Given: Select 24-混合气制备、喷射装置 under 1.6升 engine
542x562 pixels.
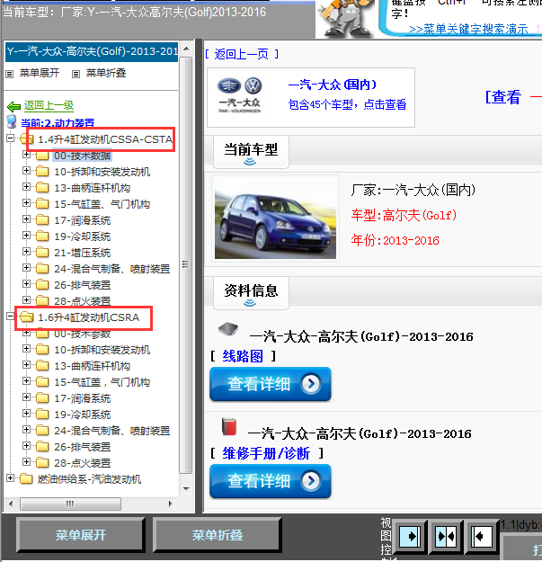Looking at the screenshot, I should pyautogui.click(x=111, y=431).
